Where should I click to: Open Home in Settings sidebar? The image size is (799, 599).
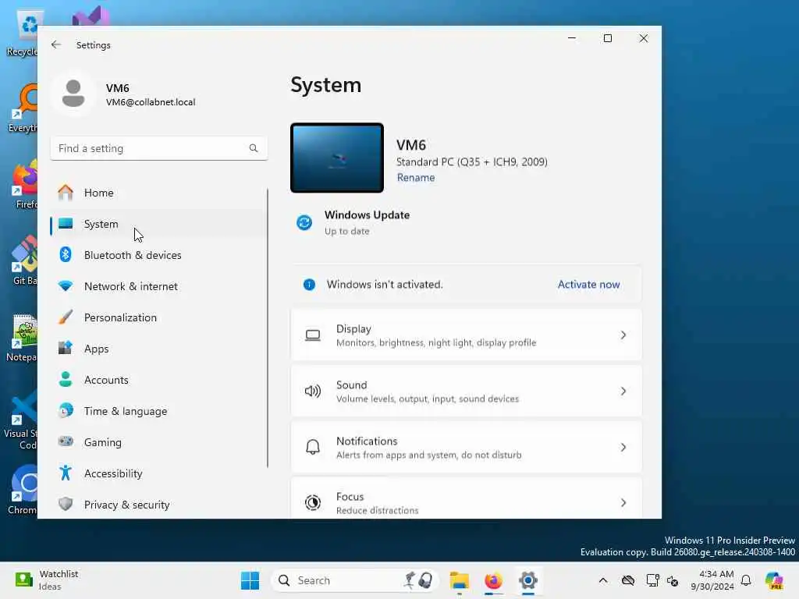(158, 193)
